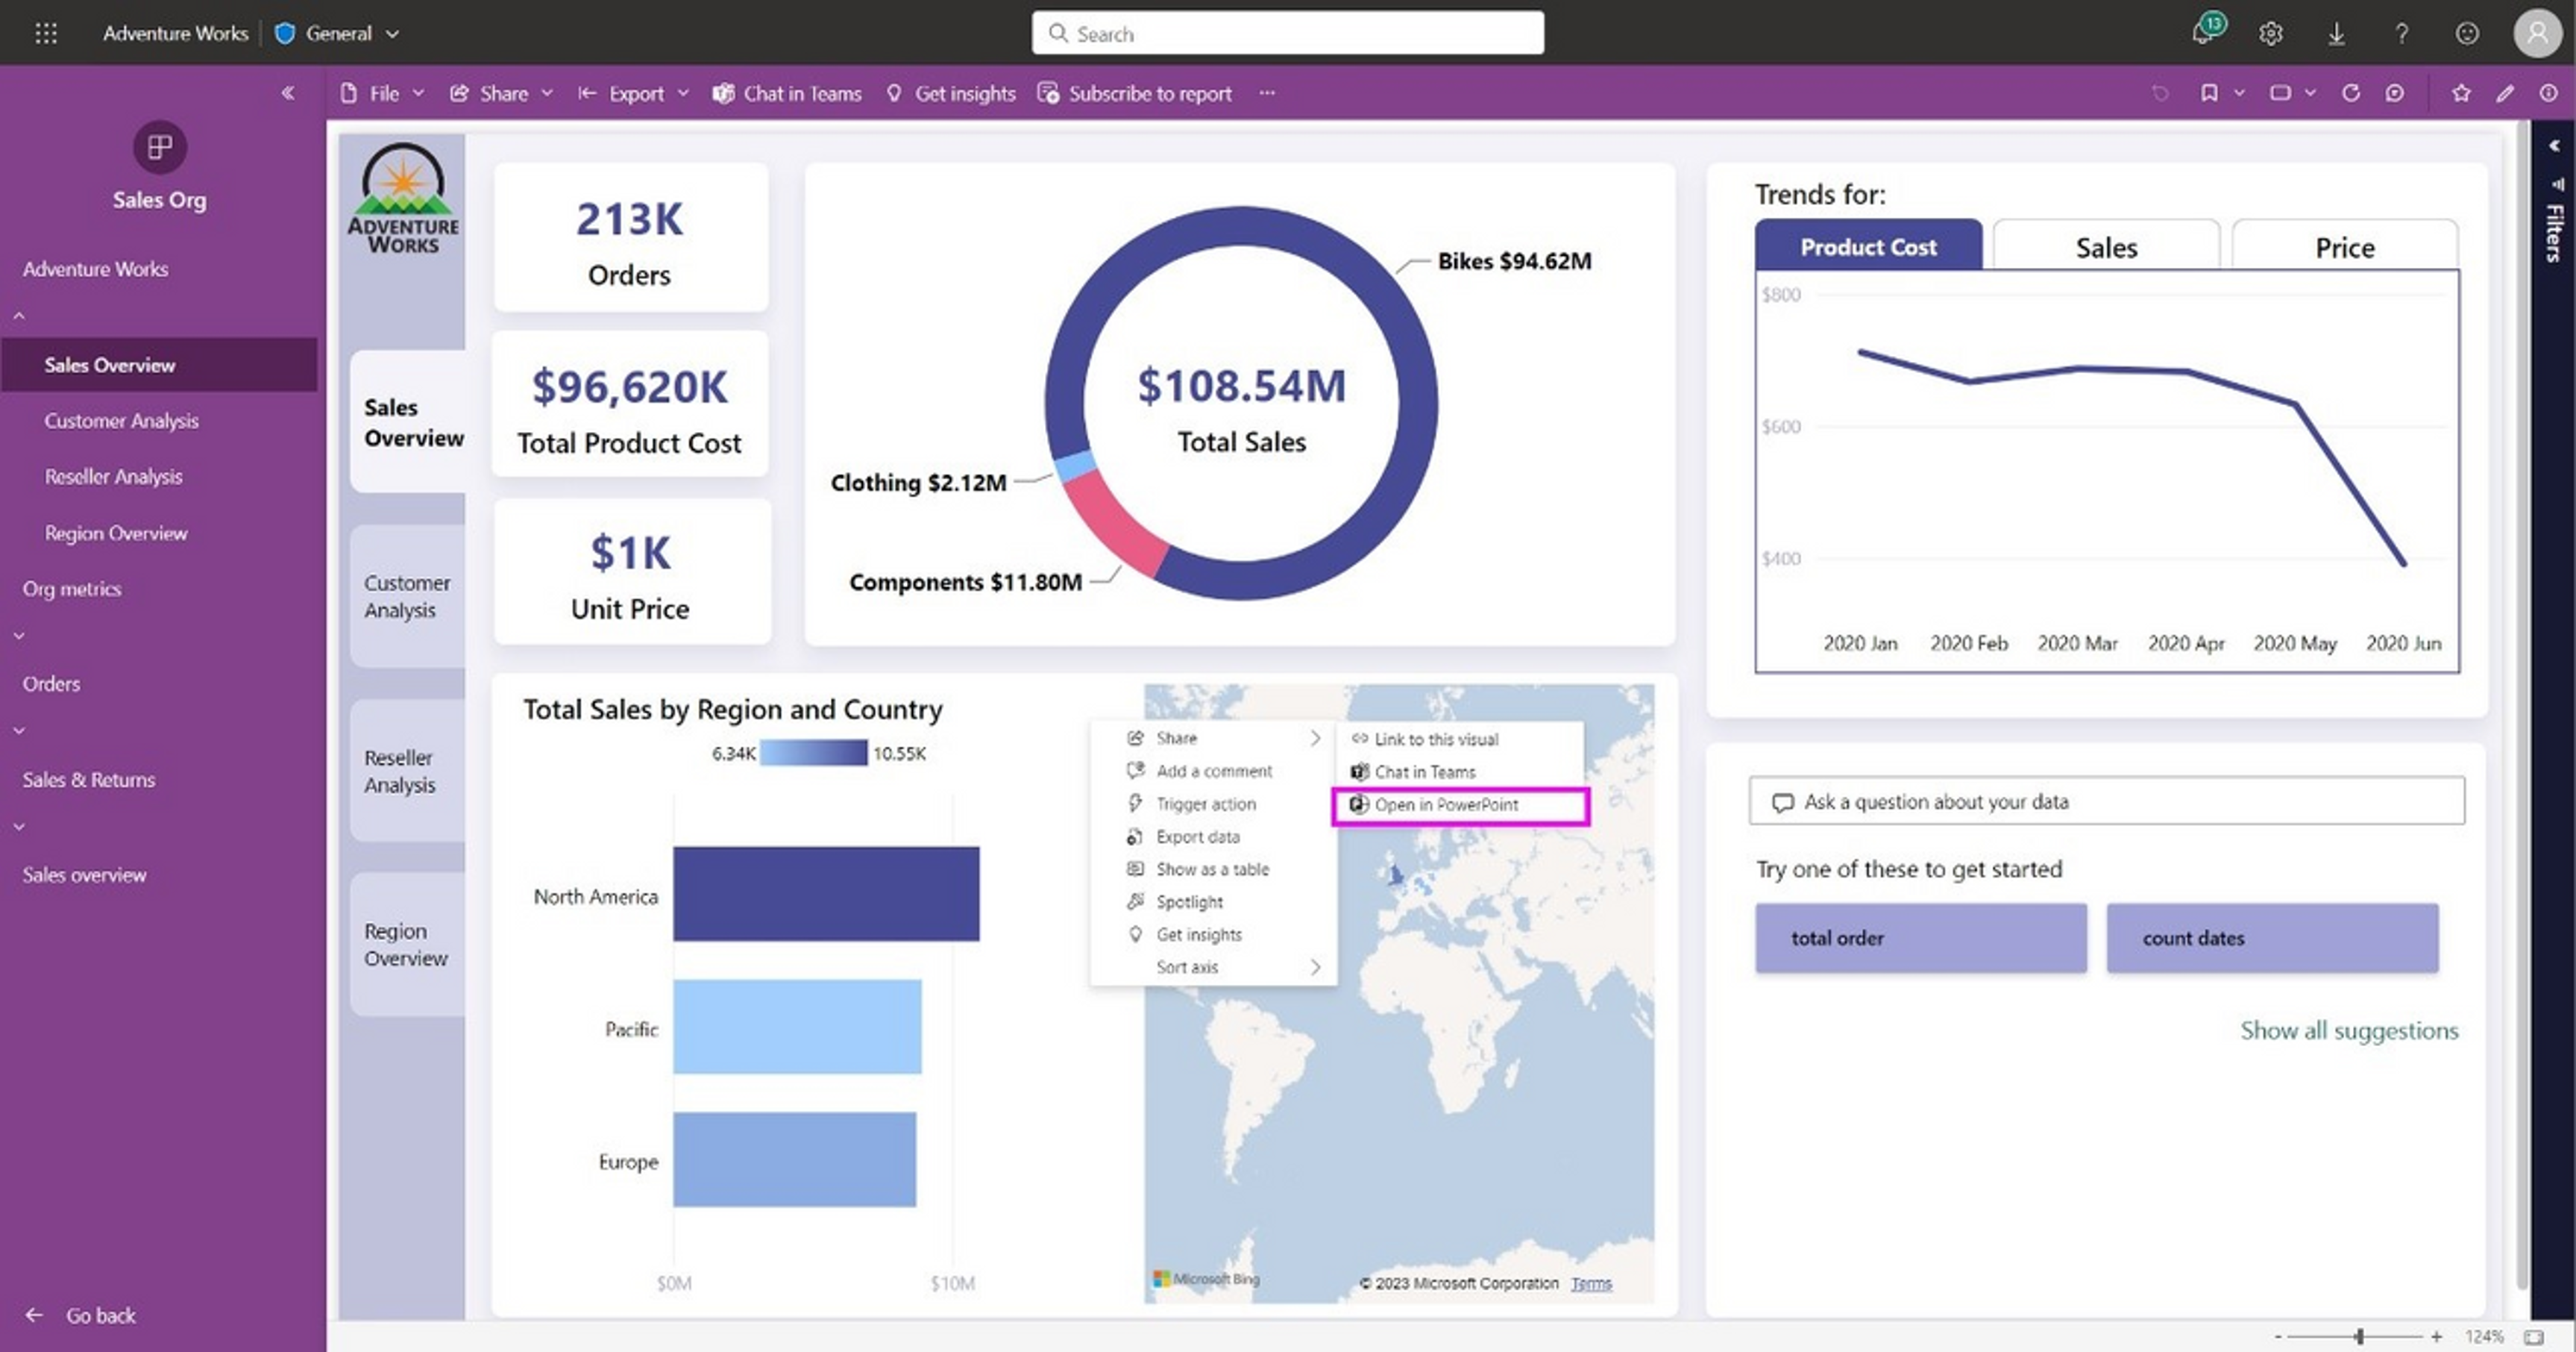This screenshot has width=2576, height=1352.
Task: Click the Ask a question input field
Action: tap(2106, 801)
